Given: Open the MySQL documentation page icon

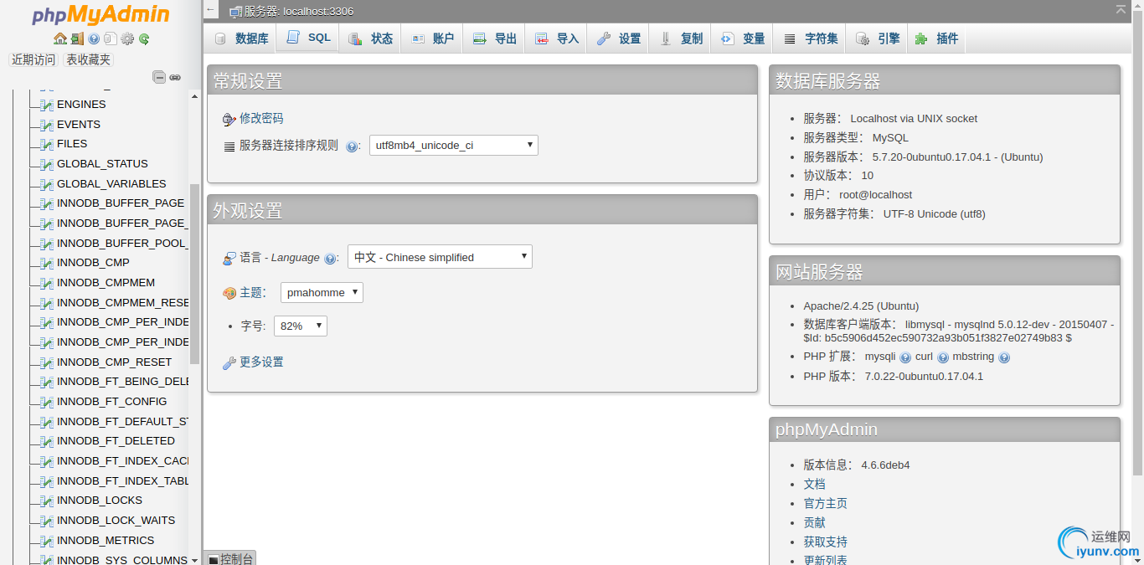Looking at the screenshot, I should (110, 39).
